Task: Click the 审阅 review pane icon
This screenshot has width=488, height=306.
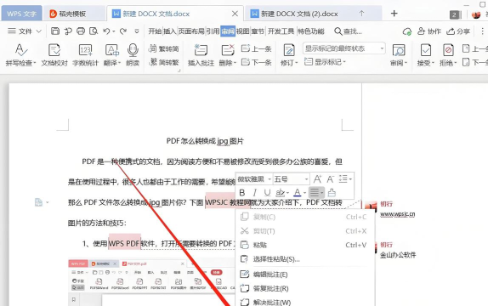Action: tap(399, 55)
